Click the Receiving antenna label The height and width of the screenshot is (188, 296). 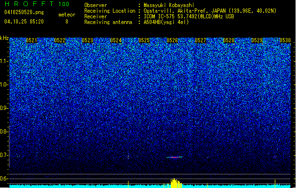pos(108,22)
